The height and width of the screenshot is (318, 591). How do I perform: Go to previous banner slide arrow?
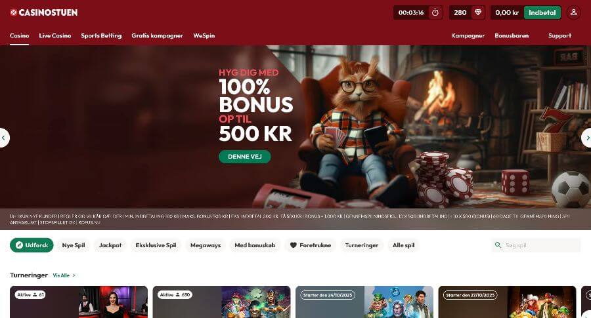pyautogui.click(x=3, y=138)
